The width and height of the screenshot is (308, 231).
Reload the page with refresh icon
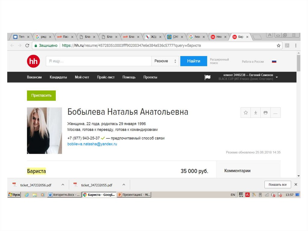(27, 45)
